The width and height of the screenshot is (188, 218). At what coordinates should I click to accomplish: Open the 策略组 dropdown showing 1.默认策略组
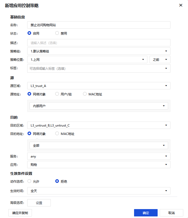pos(99,51)
